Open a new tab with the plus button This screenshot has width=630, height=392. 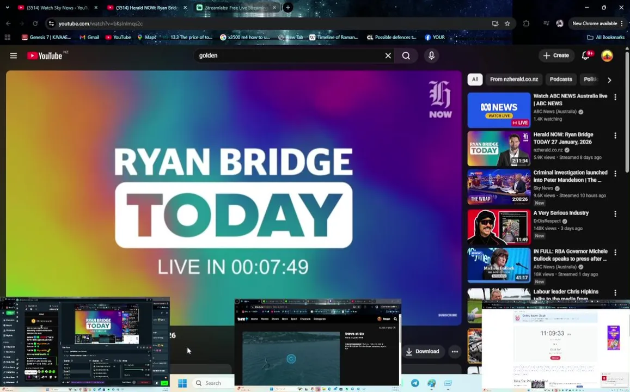288,8
